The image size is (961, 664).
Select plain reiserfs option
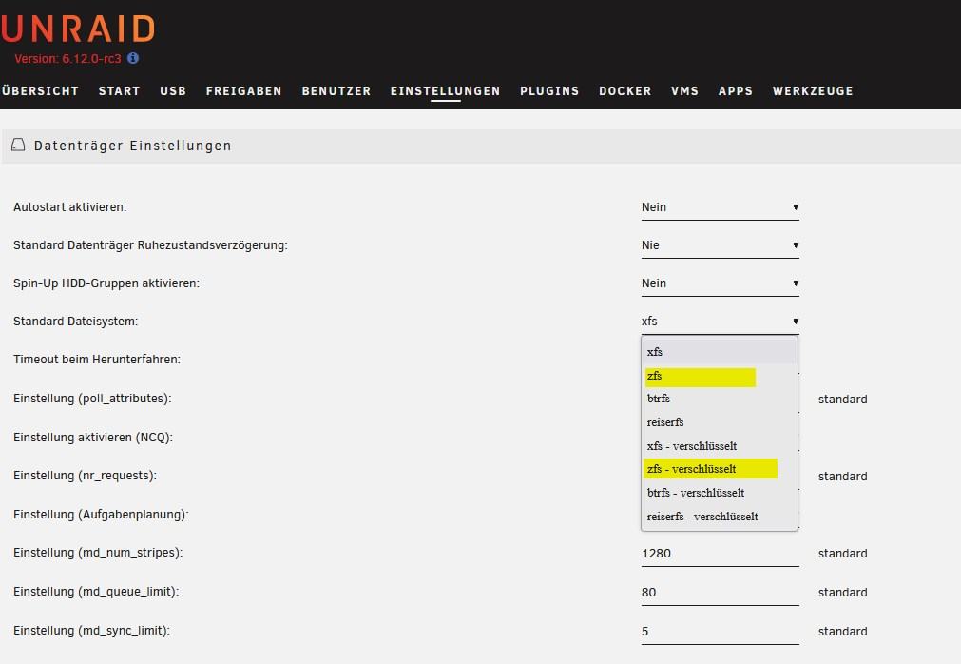[x=720, y=422]
